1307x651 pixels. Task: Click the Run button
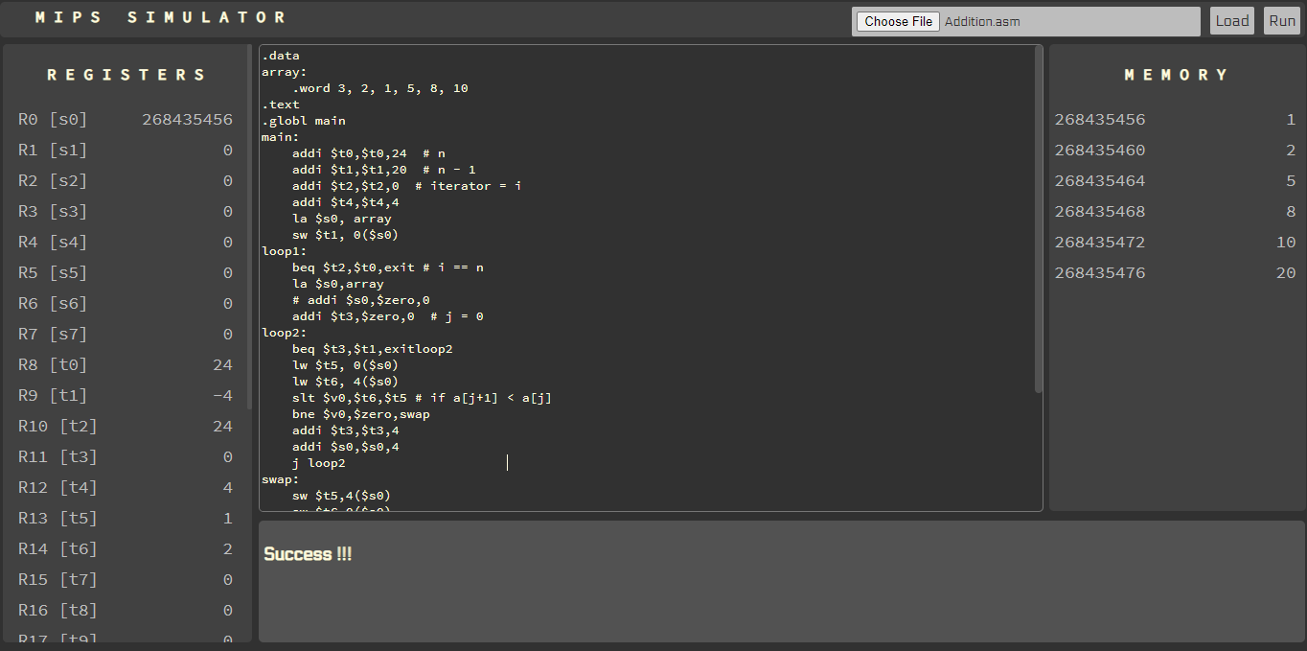1281,20
